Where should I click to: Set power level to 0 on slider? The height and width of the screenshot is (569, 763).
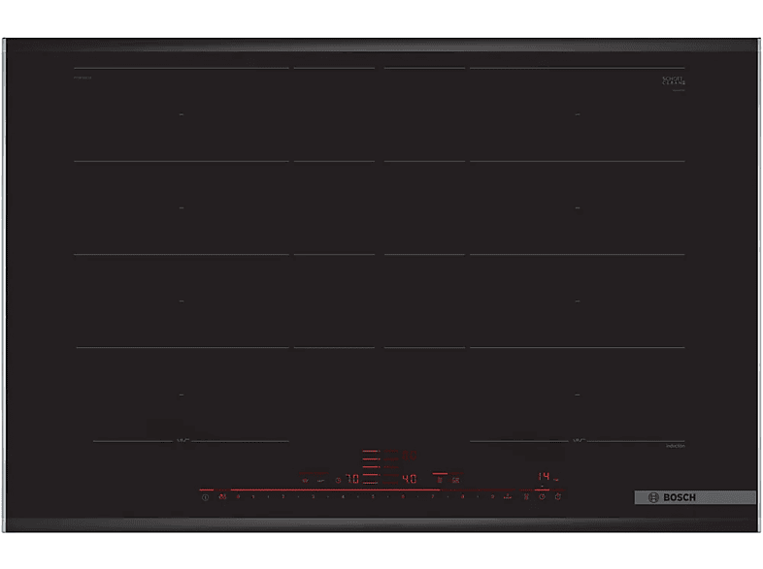point(238,497)
